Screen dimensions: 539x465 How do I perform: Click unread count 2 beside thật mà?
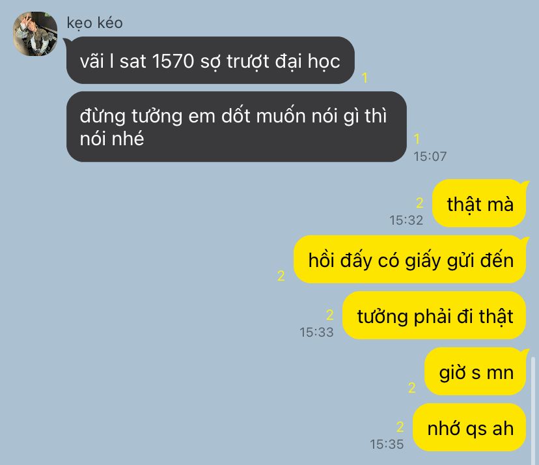(x=419, y=203)
